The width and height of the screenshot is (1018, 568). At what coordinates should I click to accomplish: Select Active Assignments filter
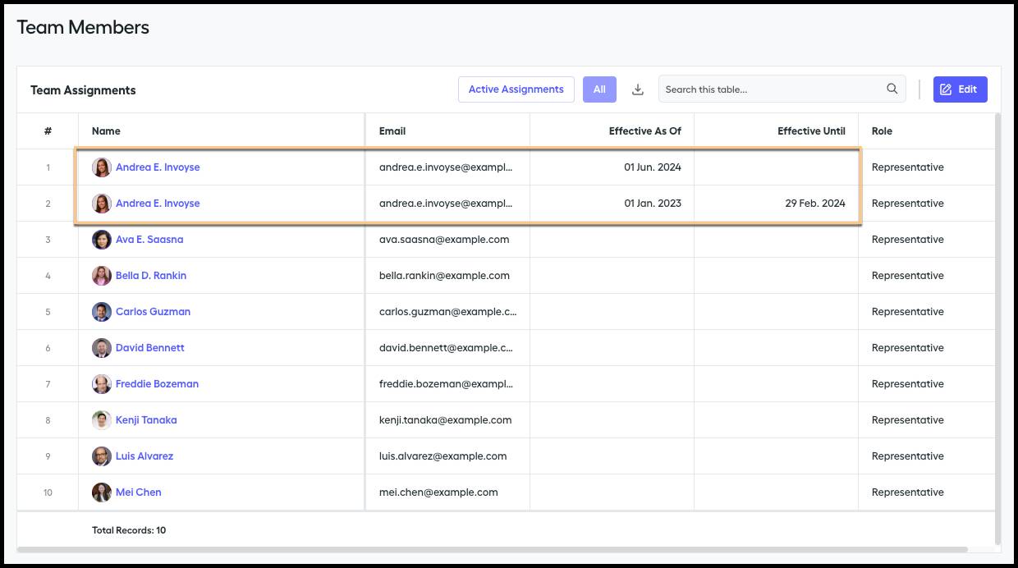click(x=516, y=89)
